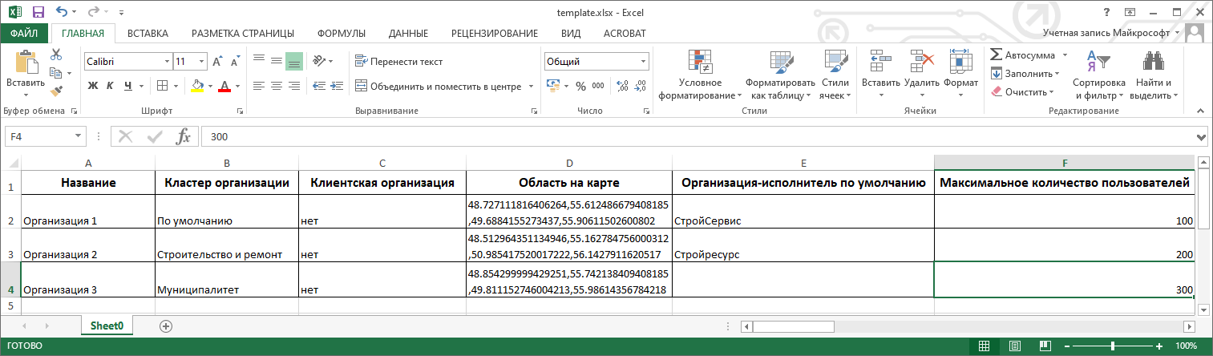Select the Format Painter brush icon
1213x356 pixels.
coord(56,91)
